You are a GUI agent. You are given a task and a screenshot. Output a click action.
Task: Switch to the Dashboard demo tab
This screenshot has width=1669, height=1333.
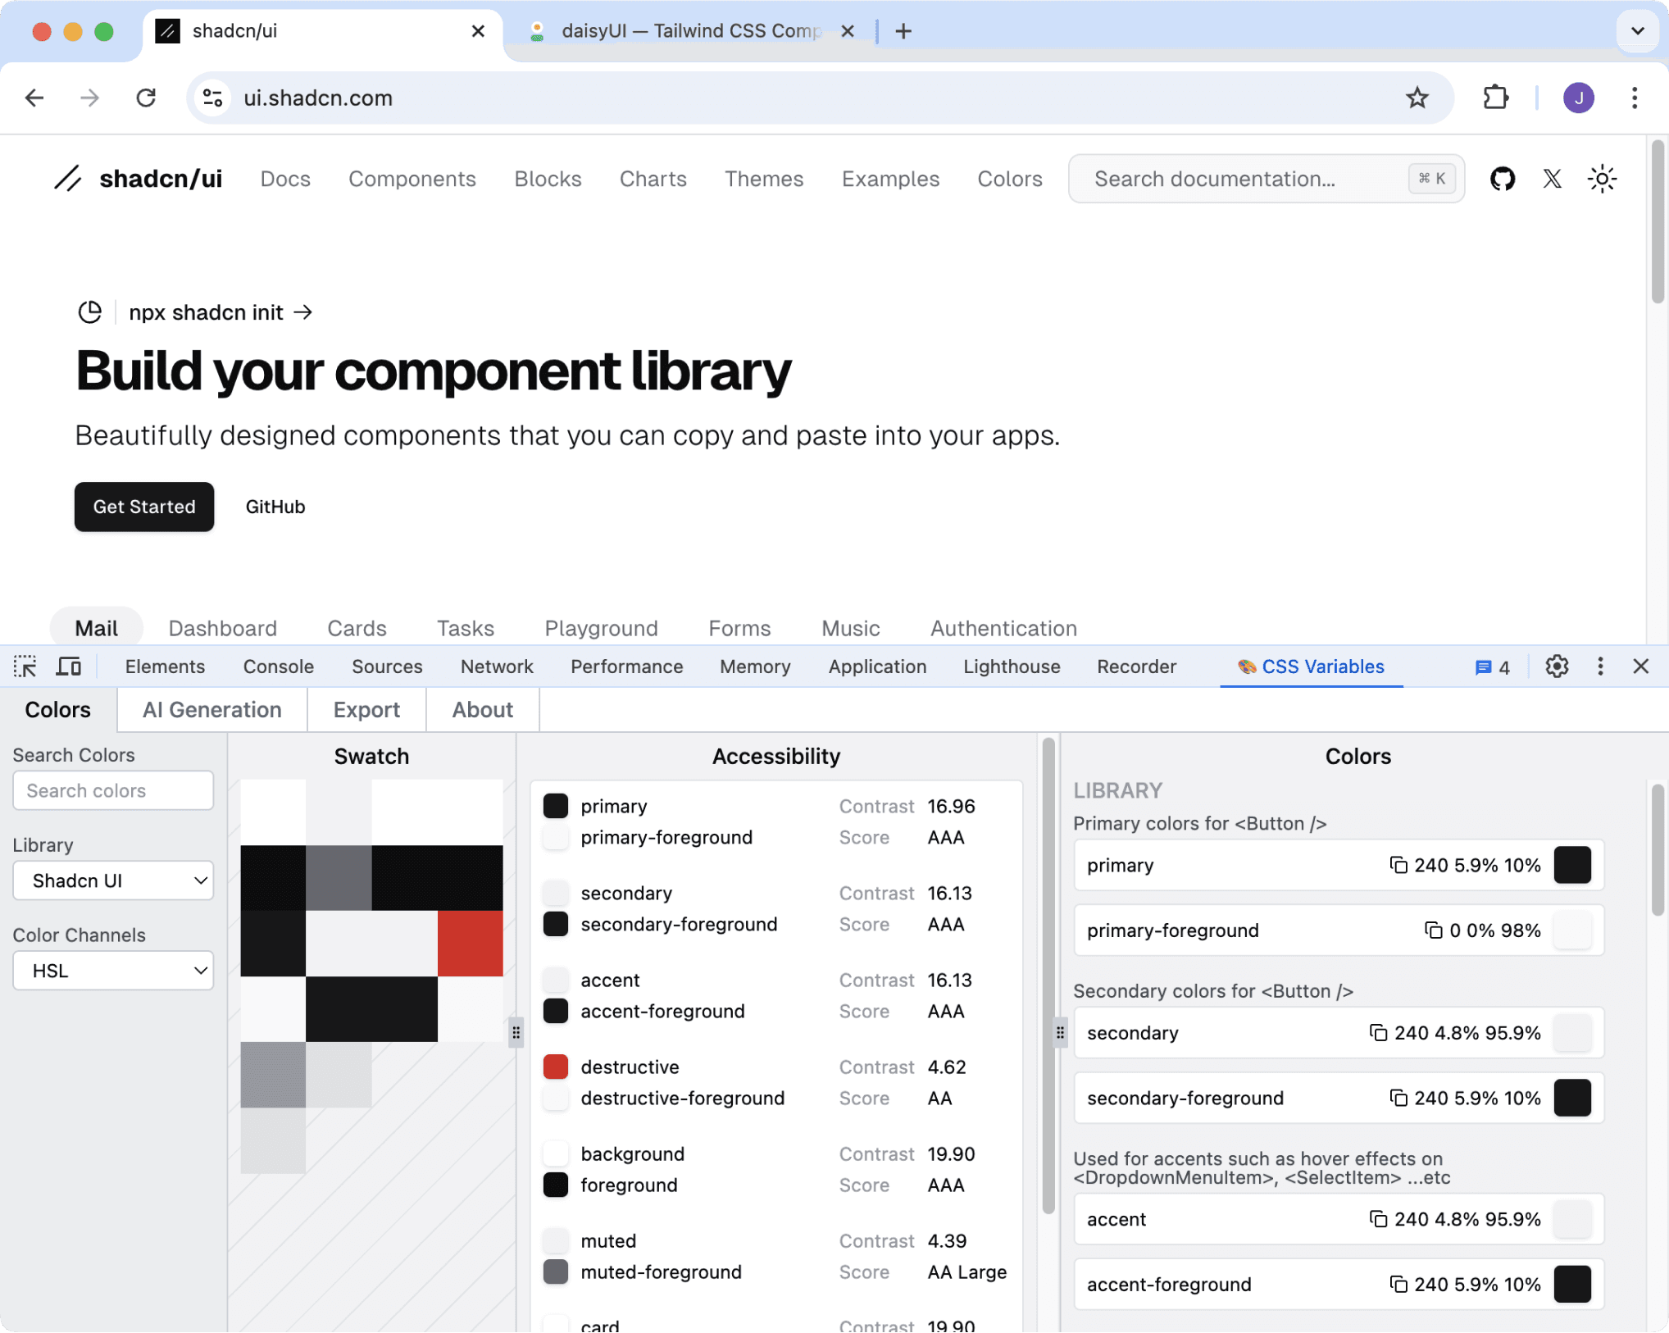223,628
